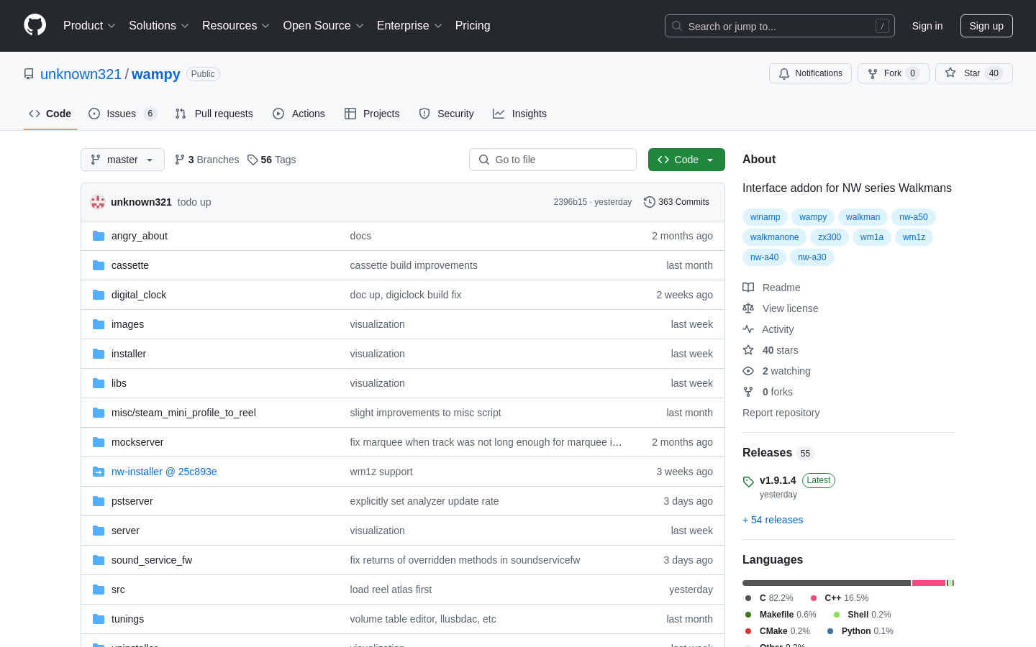This screenshot has width=1036, height=647.
Task: Open the nw-installer submodule icon
Action: point(99,472)
